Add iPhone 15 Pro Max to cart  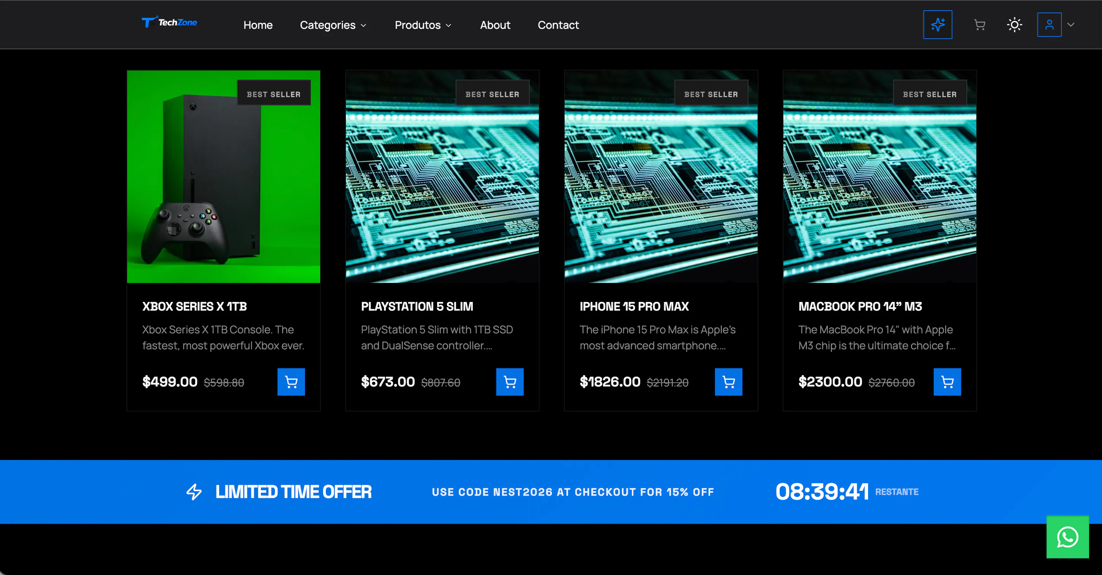pos(728,382)
